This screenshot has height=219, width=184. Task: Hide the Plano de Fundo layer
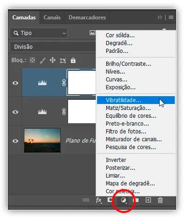[15, 141]
